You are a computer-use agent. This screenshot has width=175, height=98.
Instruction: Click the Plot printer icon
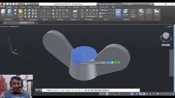[x=26, y=4]
